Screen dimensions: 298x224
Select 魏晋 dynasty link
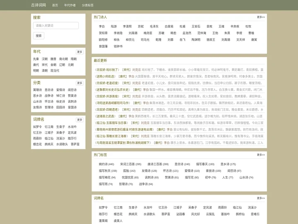(x=53, y=59)
